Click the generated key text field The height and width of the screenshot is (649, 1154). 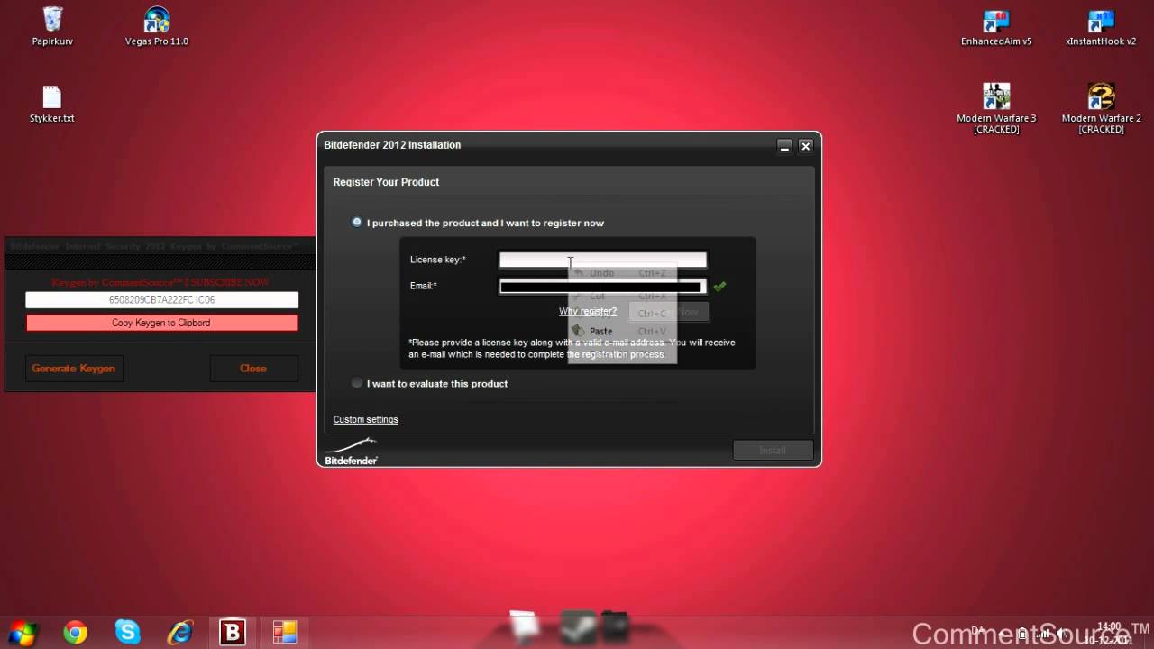pos(161,300)
